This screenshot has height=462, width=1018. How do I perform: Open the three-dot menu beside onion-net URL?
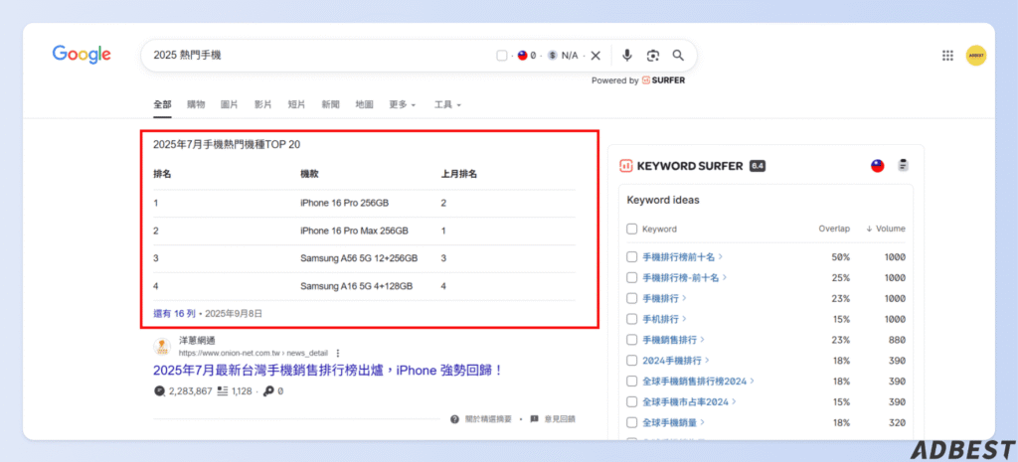(337, 353)
